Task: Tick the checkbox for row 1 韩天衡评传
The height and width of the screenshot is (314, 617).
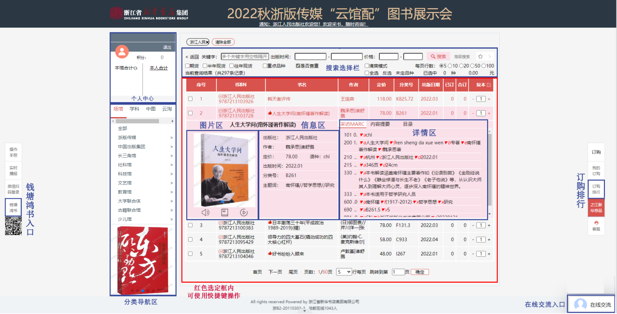Action: (x=190, y=99)
